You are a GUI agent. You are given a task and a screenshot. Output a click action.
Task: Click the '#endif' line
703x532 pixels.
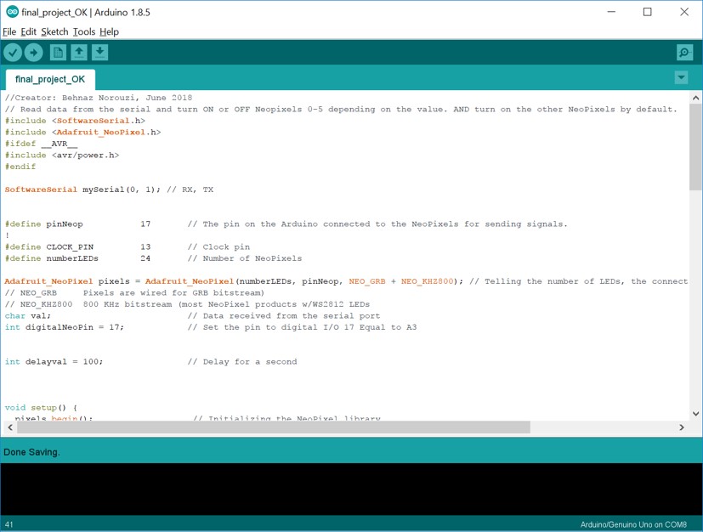click(x=20, y=167)
